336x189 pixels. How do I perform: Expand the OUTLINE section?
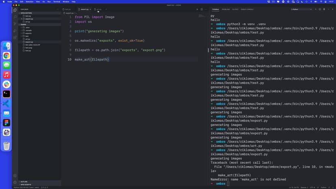pyautogui.click(x=24, y=182)
